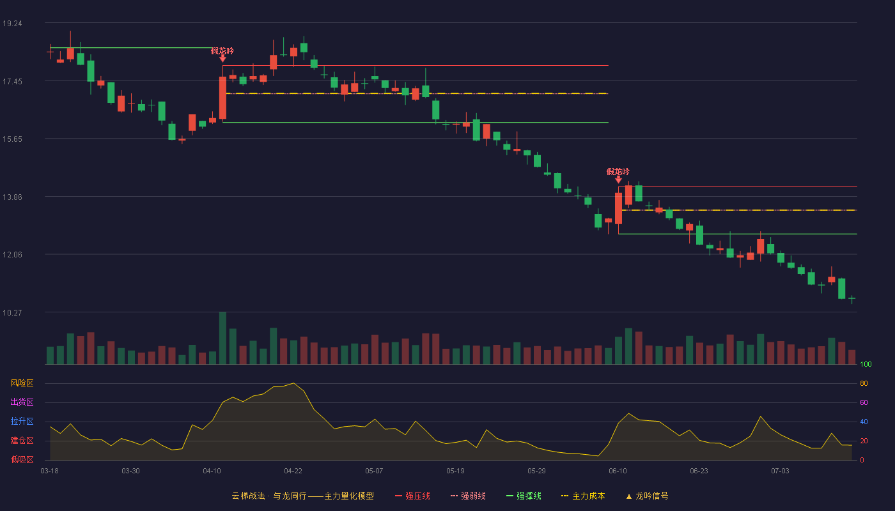Click the 龙吟信号 triangle legend icon

628,496
